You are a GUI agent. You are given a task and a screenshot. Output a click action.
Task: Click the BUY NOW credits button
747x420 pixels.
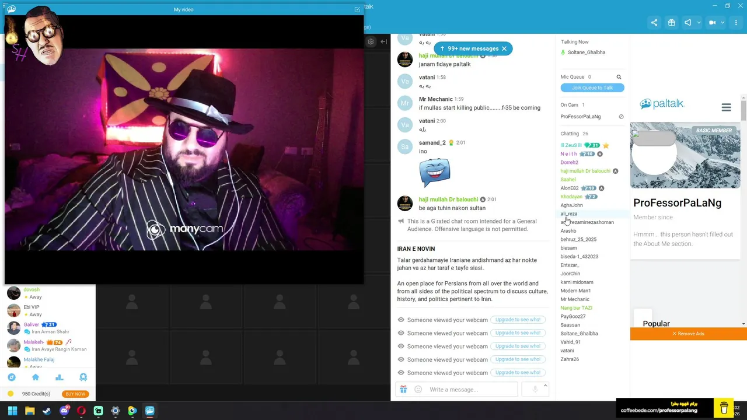75,394
